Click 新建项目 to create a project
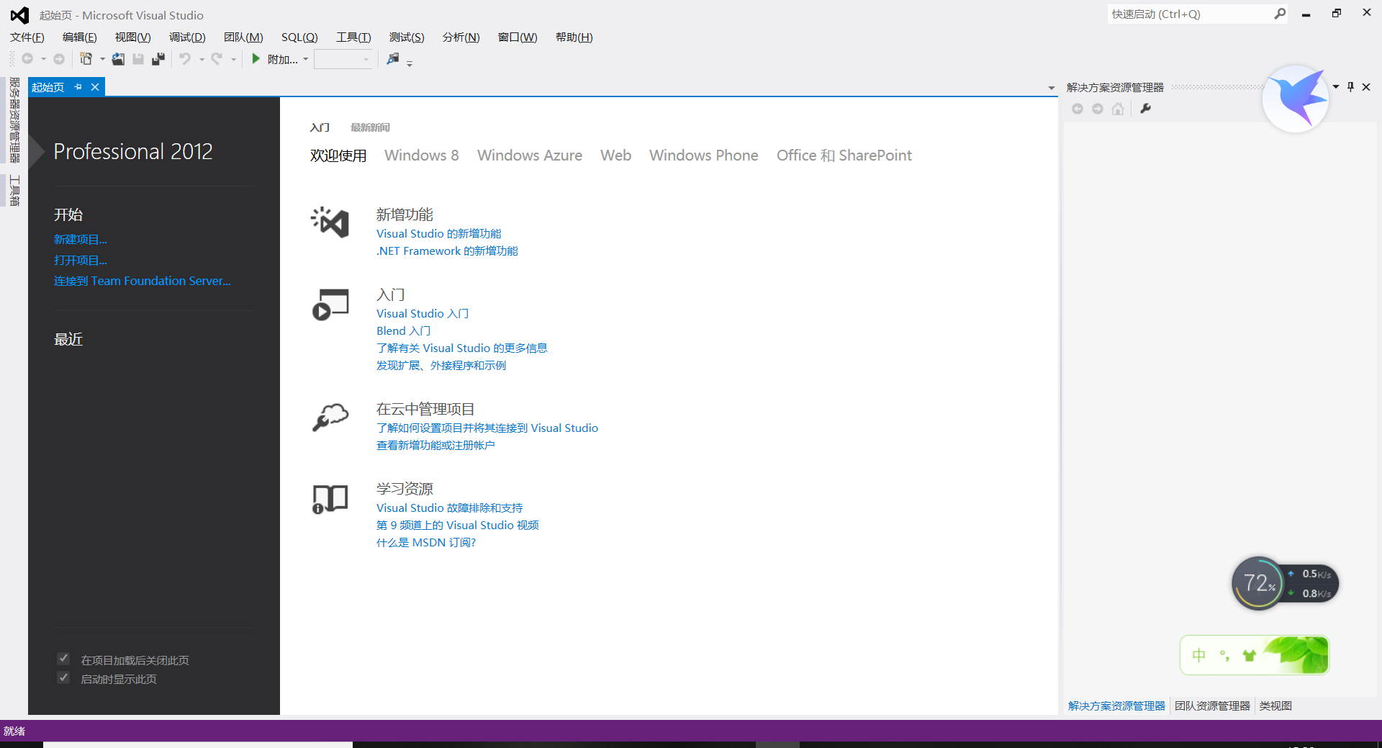 [80, 239]
